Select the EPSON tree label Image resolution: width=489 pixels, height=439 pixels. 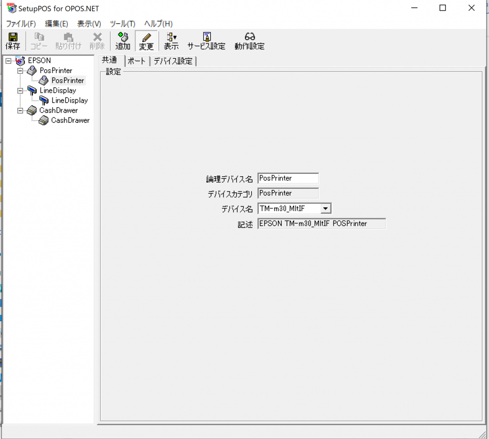click(39, 61)
